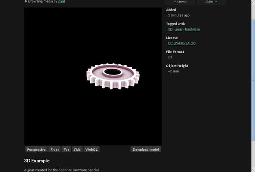Click the '~0 mm' object height value
The width and height of the screenshot is (255, 172).
click(173, 72)
